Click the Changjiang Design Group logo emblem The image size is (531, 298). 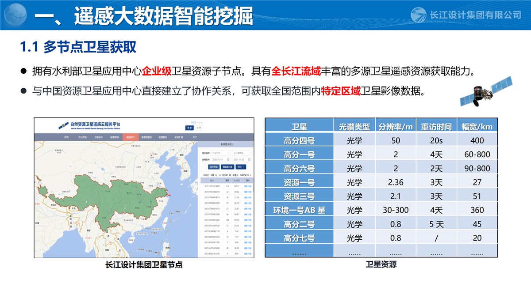[x=418, y=15]
